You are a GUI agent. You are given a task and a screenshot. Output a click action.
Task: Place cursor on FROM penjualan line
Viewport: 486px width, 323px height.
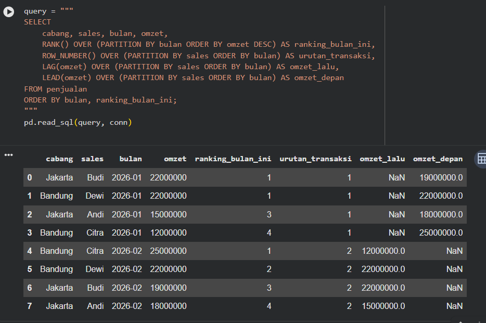pyautogui.click(x=56, y=89)
